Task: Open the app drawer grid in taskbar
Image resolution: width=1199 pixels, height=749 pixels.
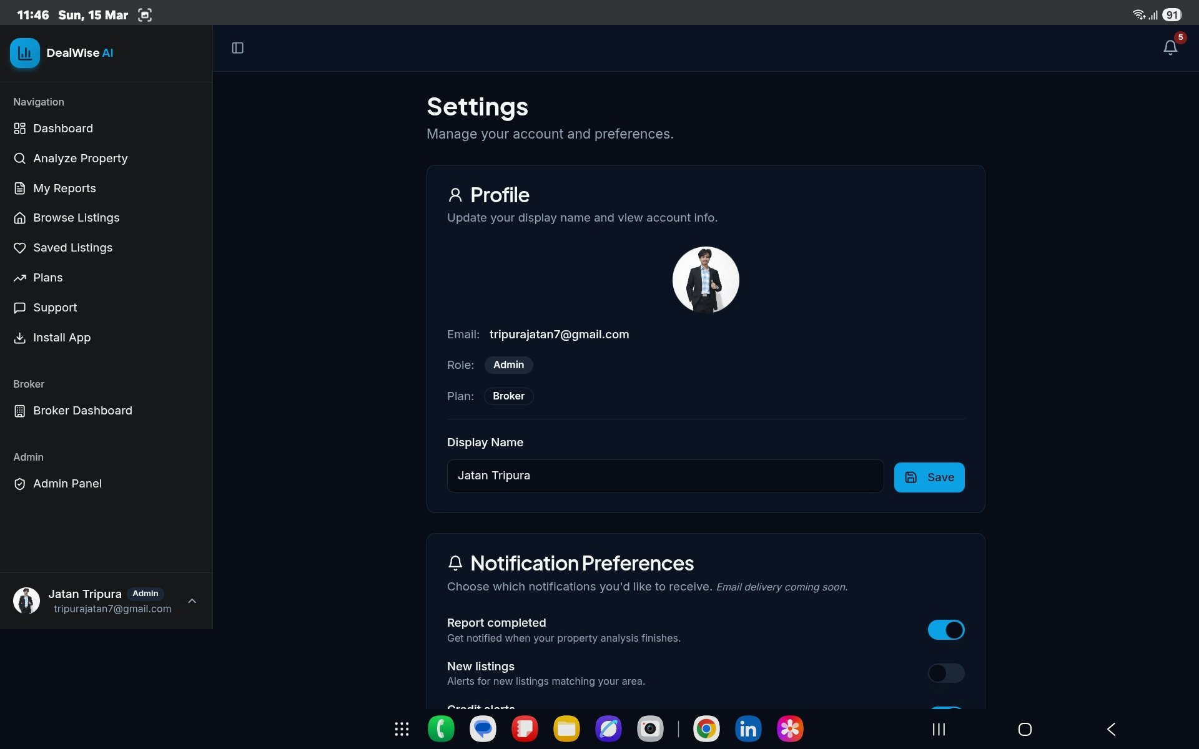Action: click(402, 729)
